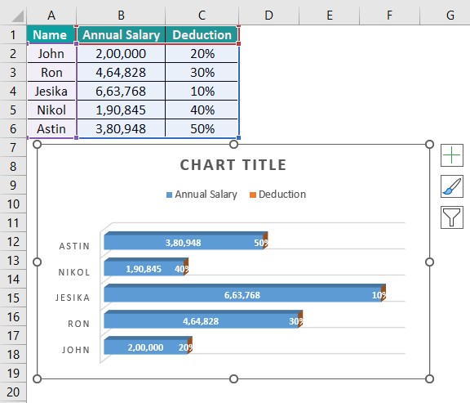Click the bottom-right chart resize handle
The width and height of the screenshot is (470, 403).
pos(429,379)
